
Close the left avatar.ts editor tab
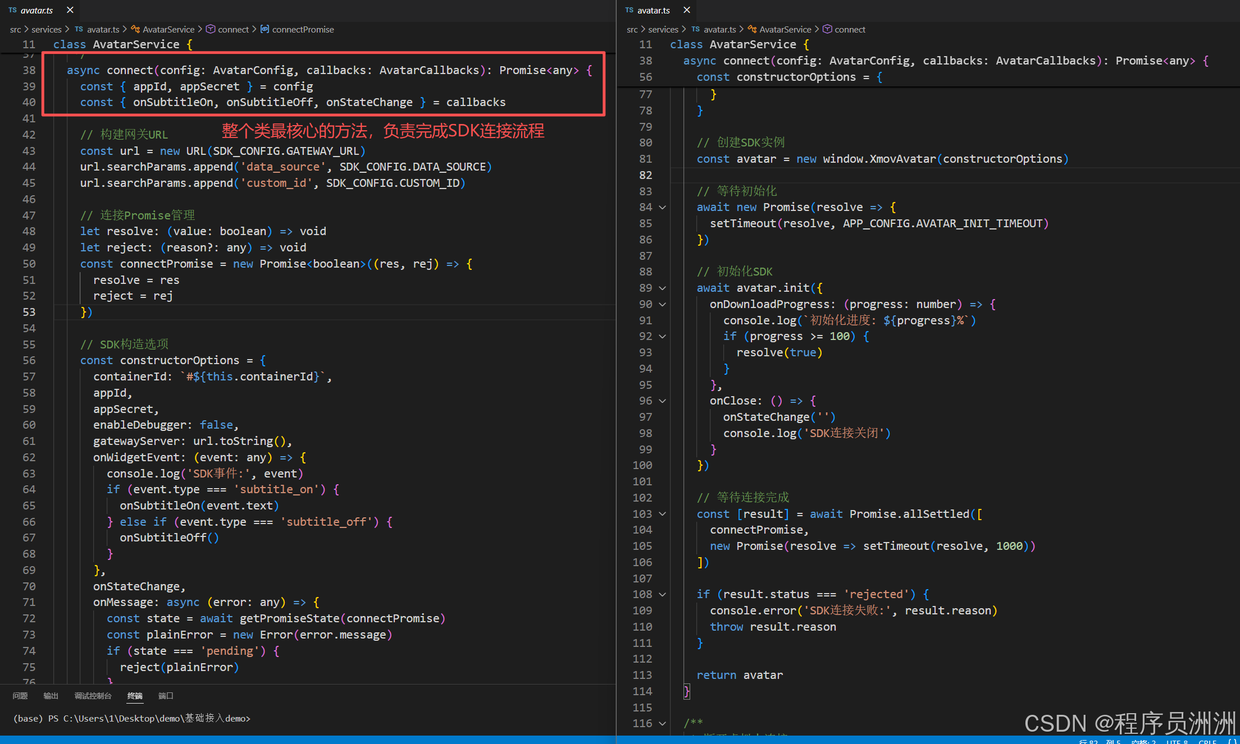(x=70, y=10)
